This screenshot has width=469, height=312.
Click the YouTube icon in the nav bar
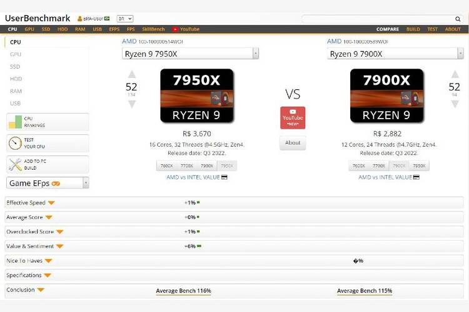[175, 29]
